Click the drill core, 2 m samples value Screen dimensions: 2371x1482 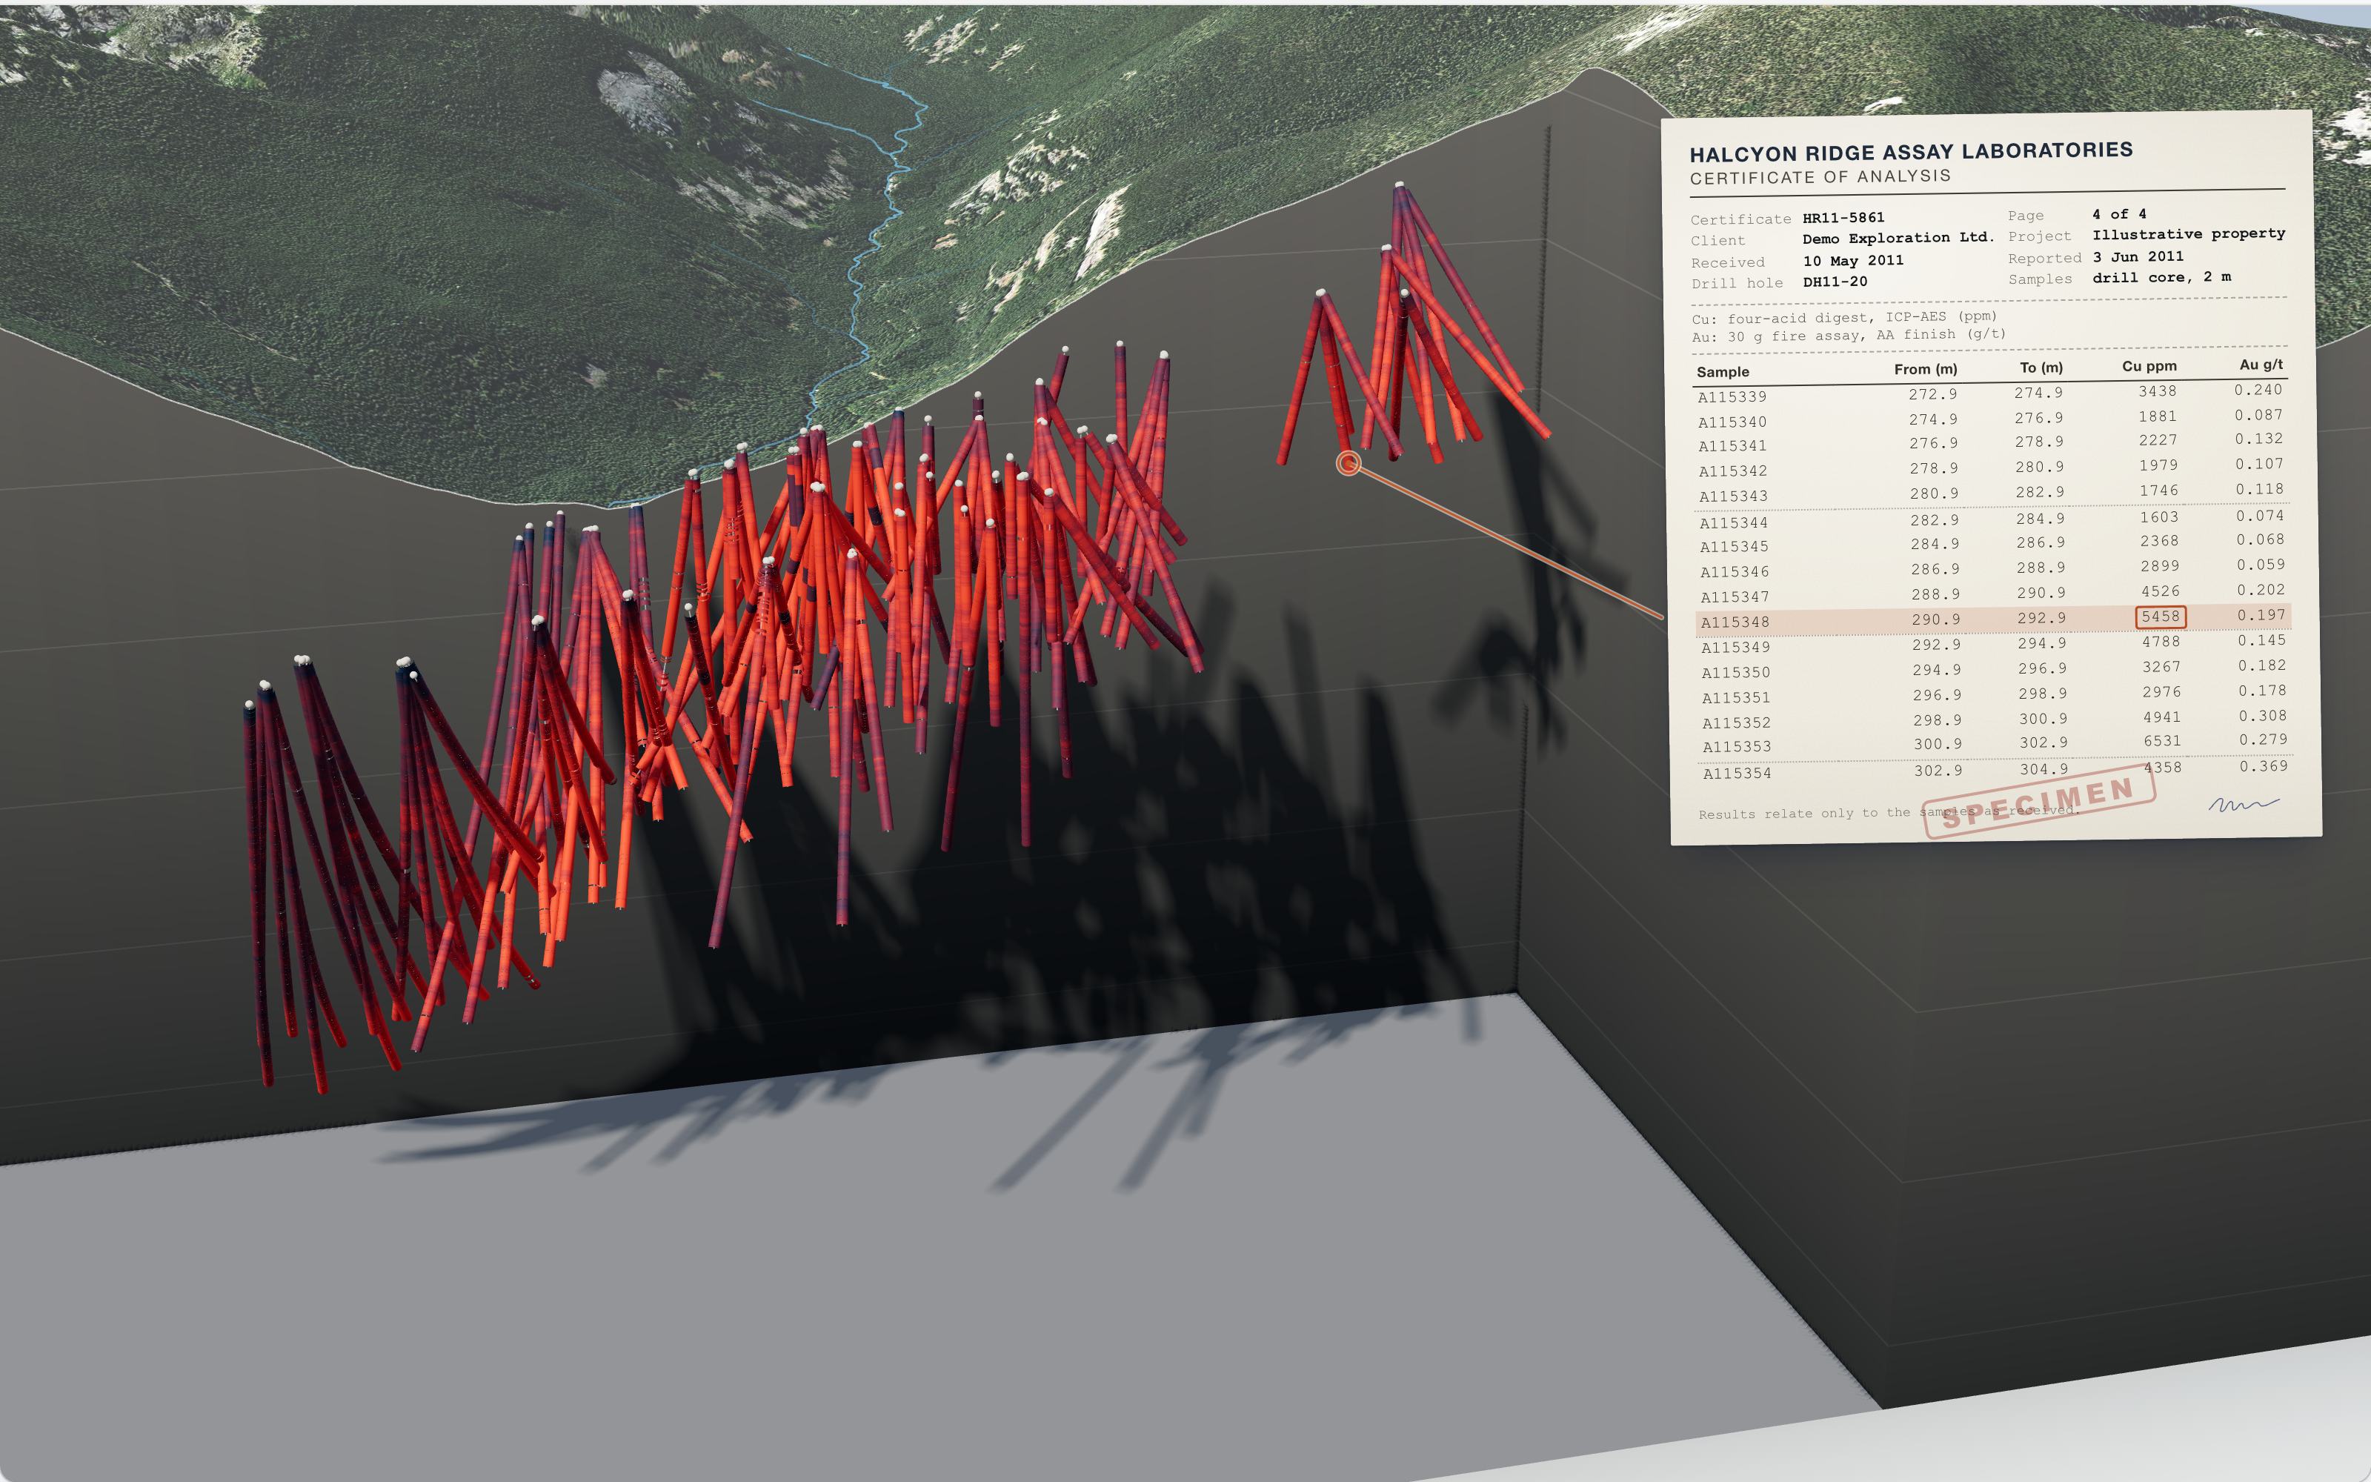pos(2161,277)
